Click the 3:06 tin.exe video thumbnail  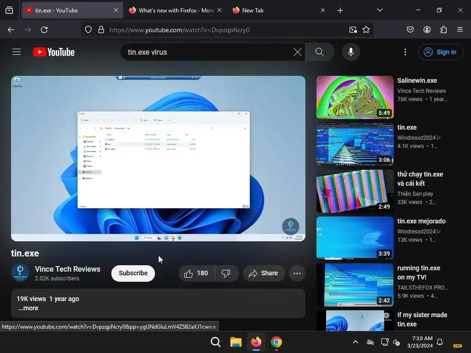pos(355,144)
